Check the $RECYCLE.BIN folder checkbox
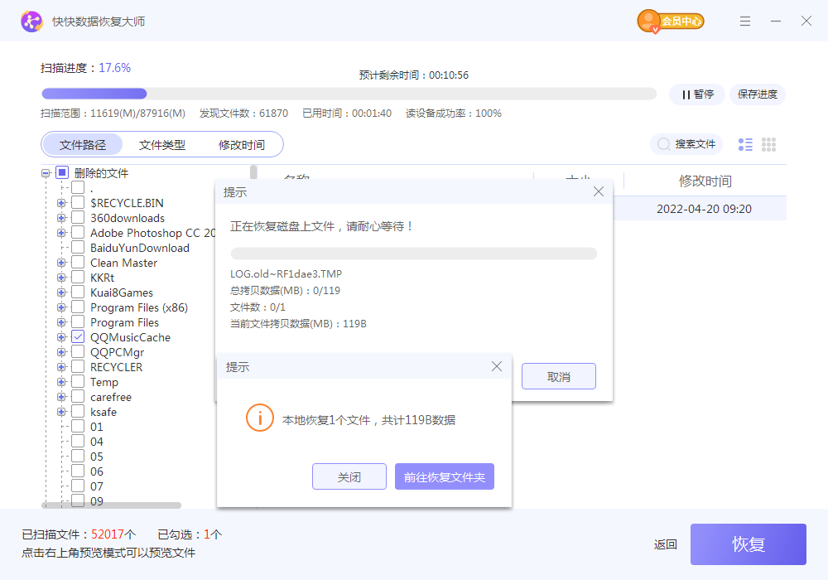 tap(78, 203)
